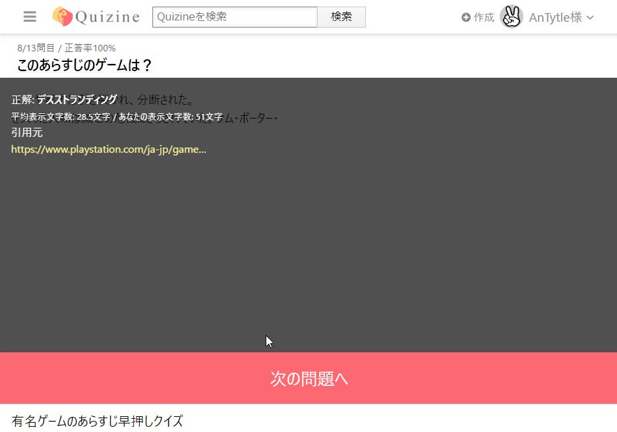This screenshot has height=432, width=617.
Task: Click the peace-sign user avatar
Action: 512,17
